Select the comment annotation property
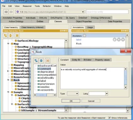The height and width of the screenshot is (120, 133). 44,69
